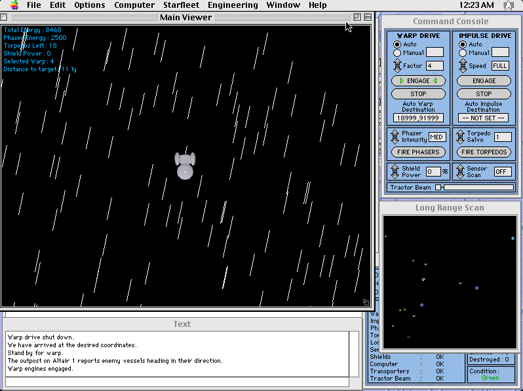This screenshot has height=391, width=523.
Task: Open the Help menu
Action: (x=317, y=5)
